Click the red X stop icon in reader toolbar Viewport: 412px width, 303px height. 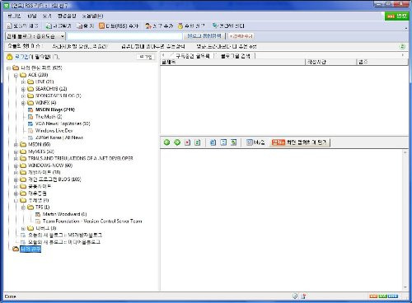pos(188,142)
